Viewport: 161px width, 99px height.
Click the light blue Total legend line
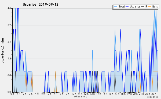pos(116,7)
